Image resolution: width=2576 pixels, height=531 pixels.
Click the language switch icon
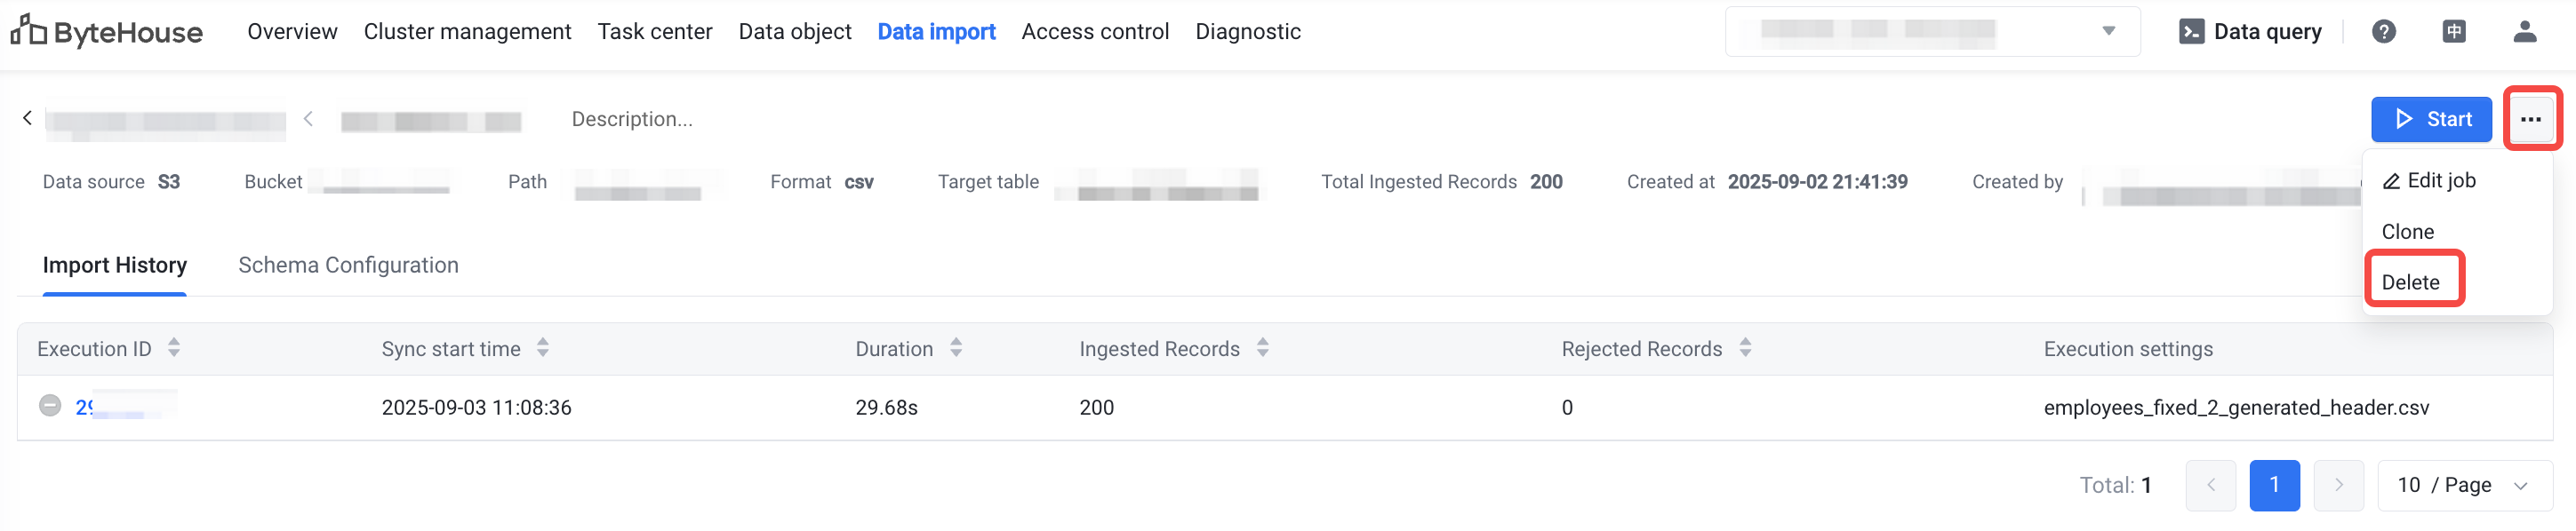click(x=2454, y=32)
